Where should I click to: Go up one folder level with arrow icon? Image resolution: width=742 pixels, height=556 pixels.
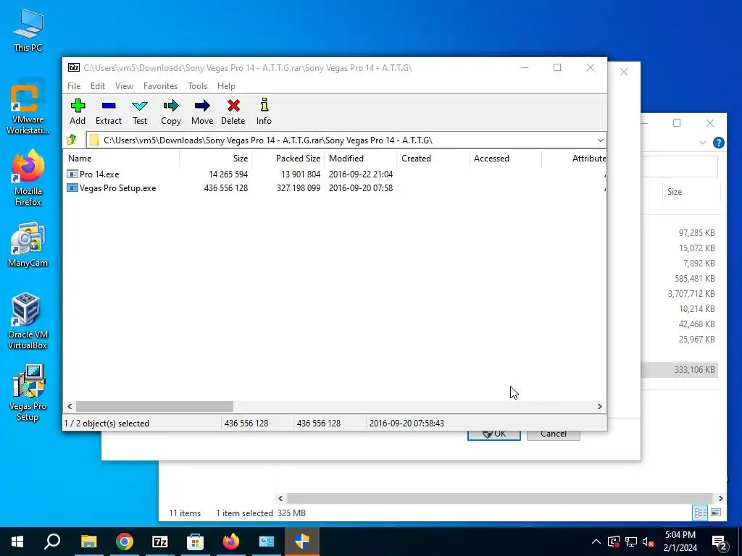pyautogui.click(x=72, y=140)
